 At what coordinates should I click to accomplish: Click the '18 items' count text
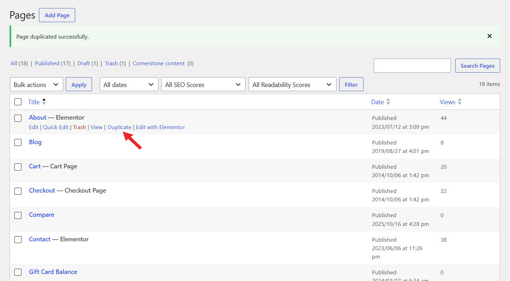pyautogui.click(x=489, y=84)
